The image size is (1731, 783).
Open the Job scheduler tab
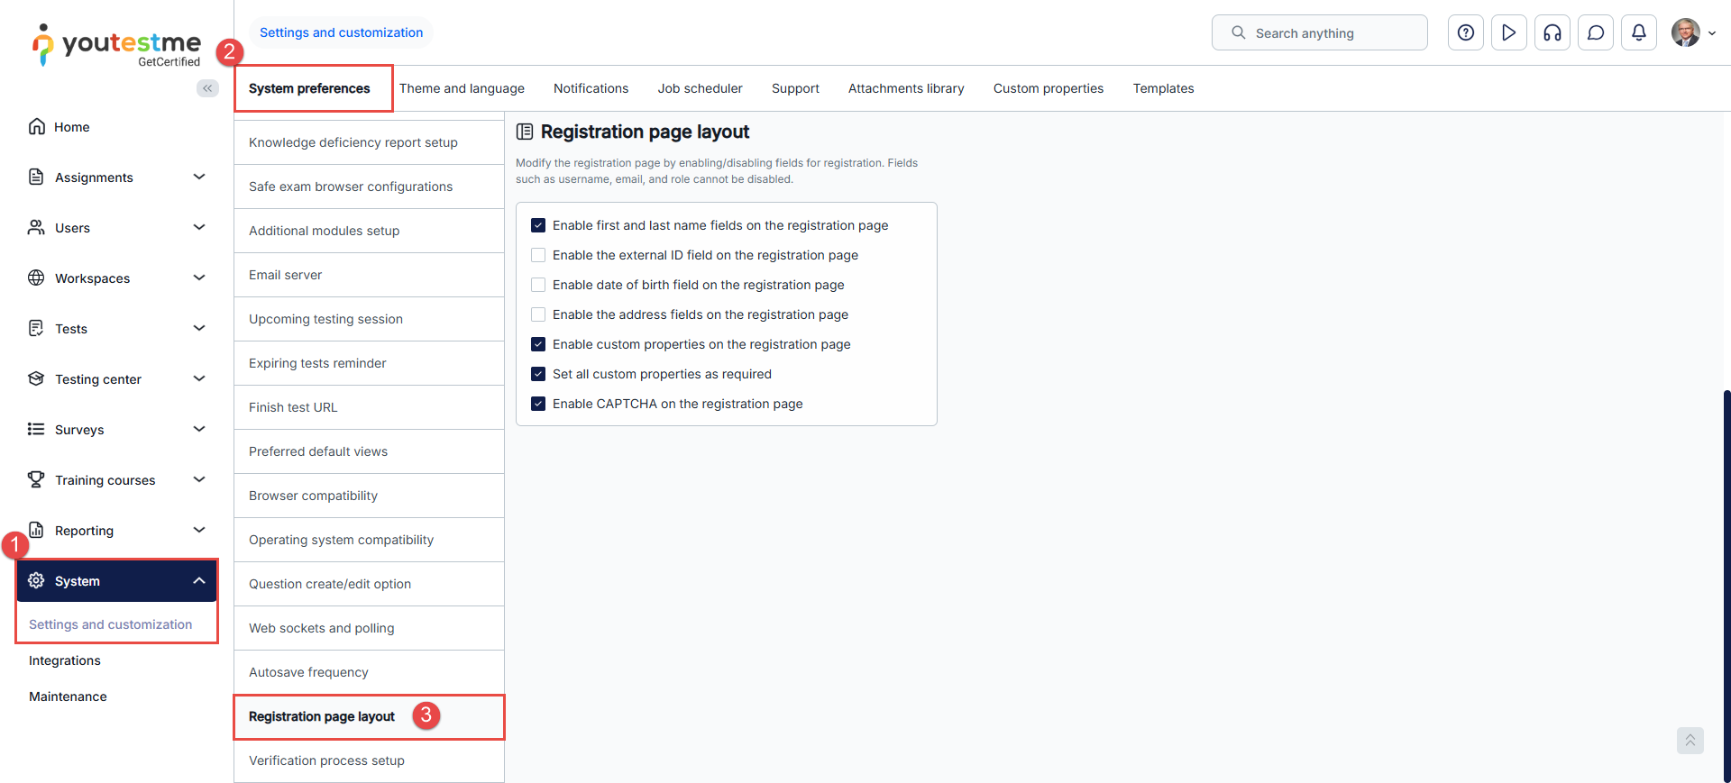(x=700, y=88)
